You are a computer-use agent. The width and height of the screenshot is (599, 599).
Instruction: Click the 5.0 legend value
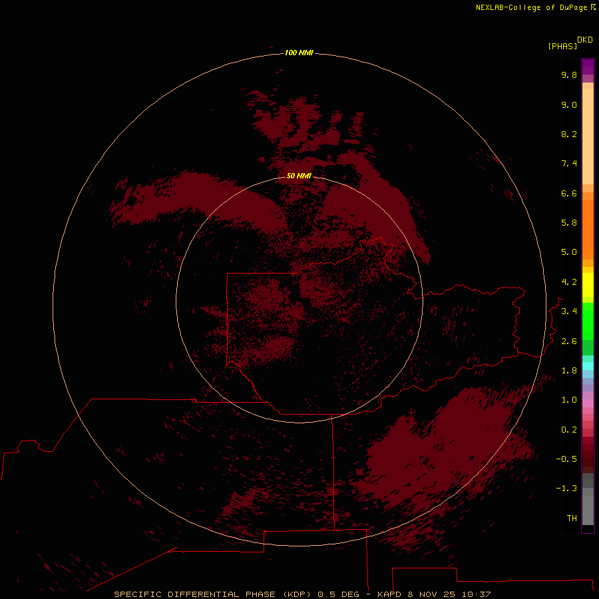pyautogui.click(x=569, y=252)
